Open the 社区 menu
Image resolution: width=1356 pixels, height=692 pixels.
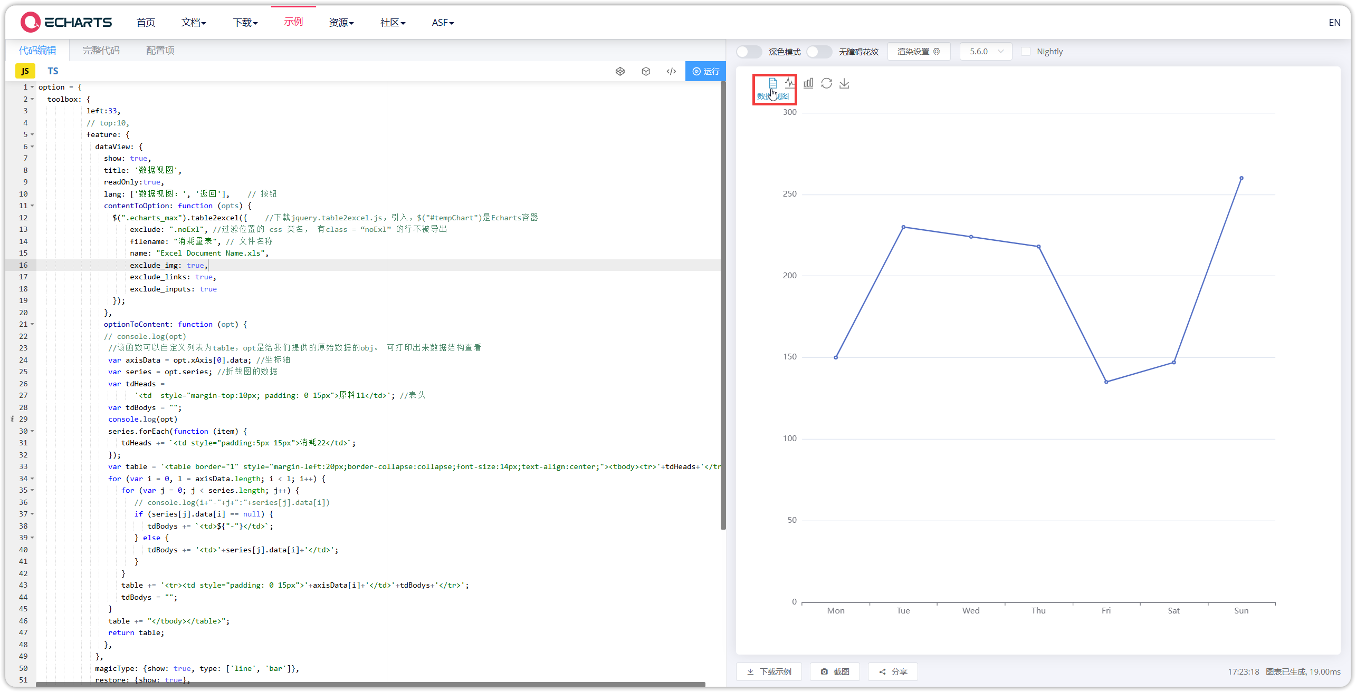click(x=392, y=22)
